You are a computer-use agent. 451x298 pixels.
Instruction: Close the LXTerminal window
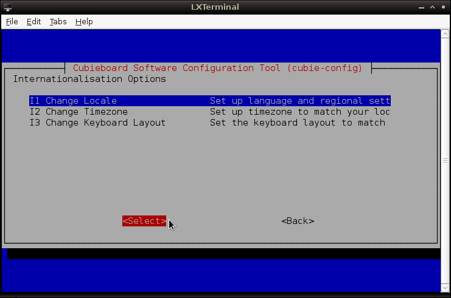point(442,7)
